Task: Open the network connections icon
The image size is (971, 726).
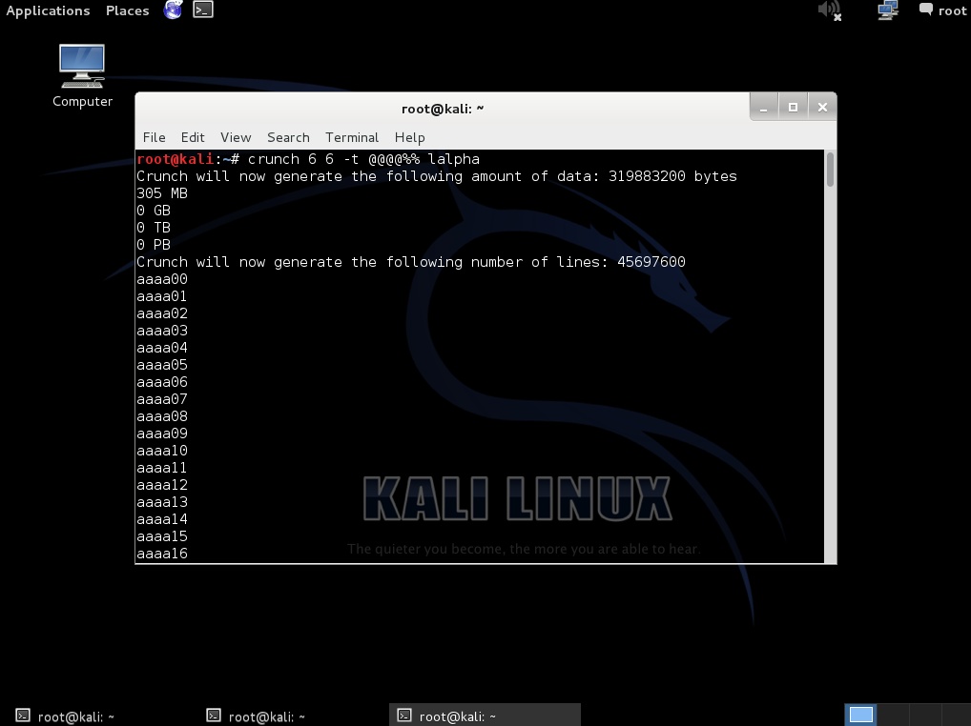Action: pos(887,10)
